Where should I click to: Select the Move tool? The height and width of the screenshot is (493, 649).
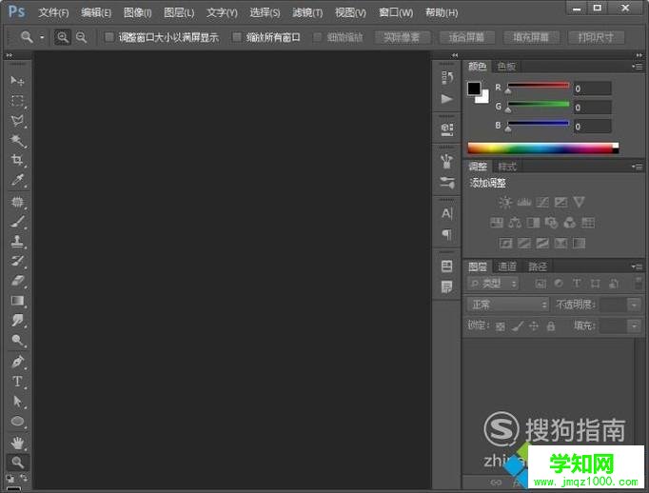click(17, 80)
